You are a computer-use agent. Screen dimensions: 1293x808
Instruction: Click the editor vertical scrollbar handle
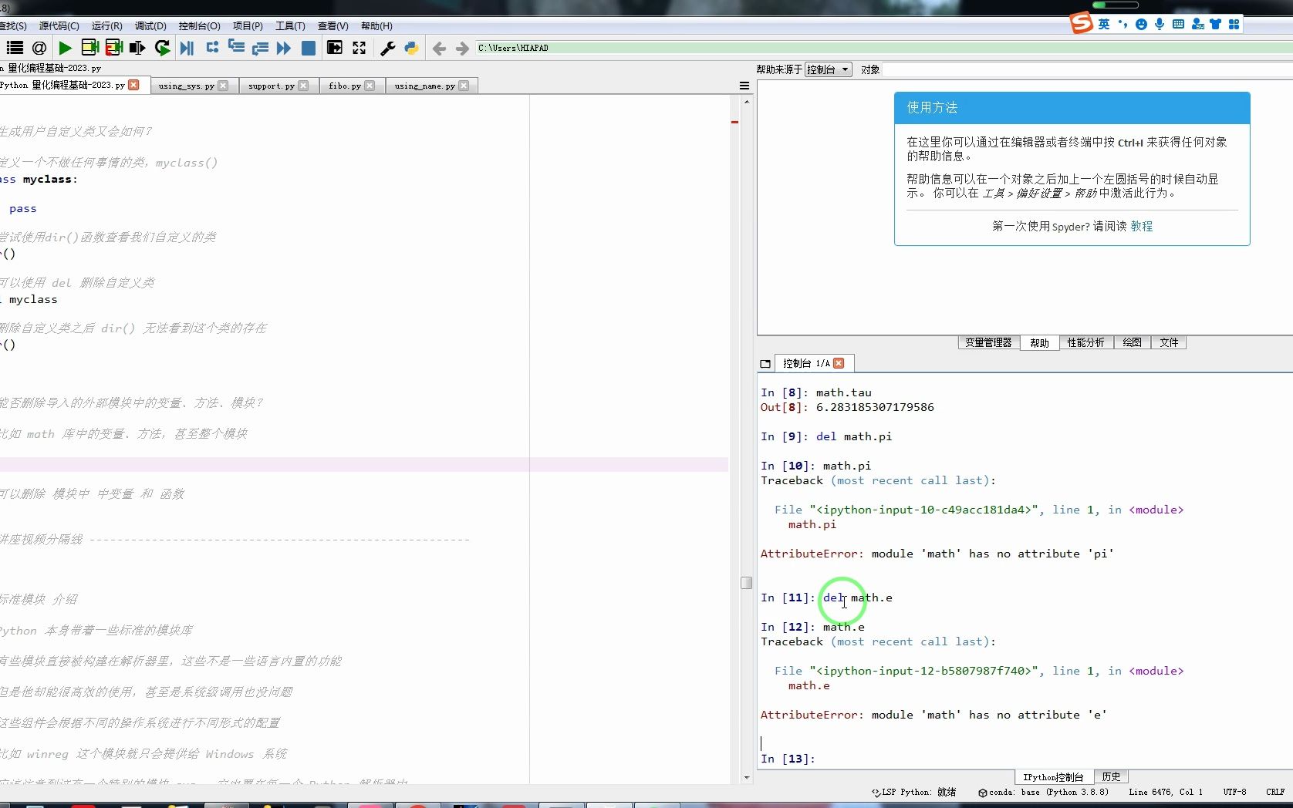tap(746, 583)
